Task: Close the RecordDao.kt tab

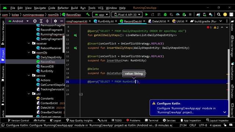Action: 144,21
